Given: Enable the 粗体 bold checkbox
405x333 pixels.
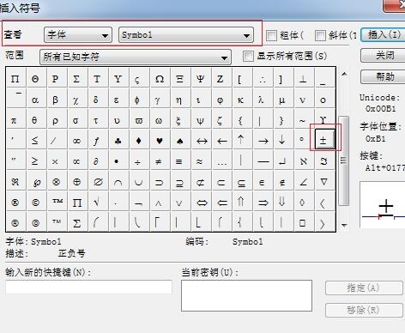Looking at the screenshot, I should pos(271,35).
